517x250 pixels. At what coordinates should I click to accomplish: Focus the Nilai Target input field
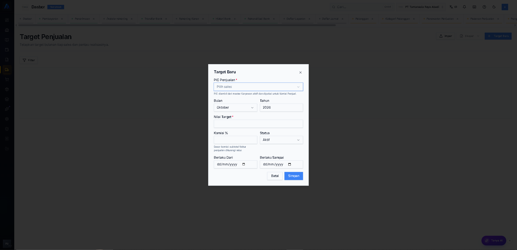click(258, 124)
